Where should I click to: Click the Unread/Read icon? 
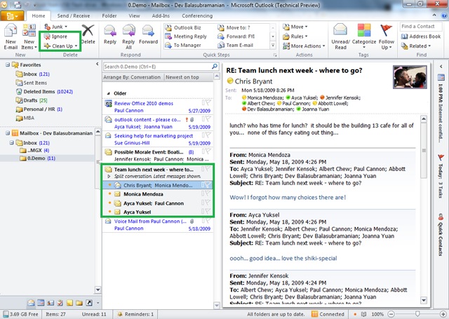(x=340, y=30)
